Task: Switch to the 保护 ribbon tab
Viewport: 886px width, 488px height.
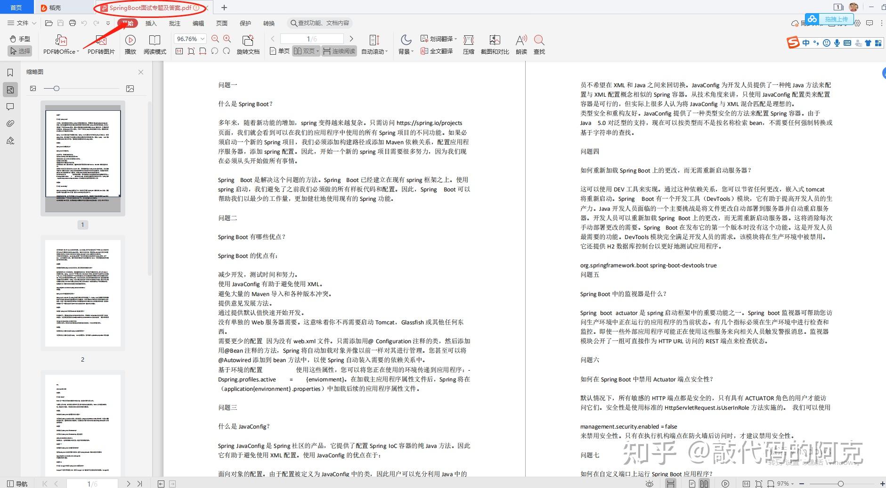Action: 245,23
